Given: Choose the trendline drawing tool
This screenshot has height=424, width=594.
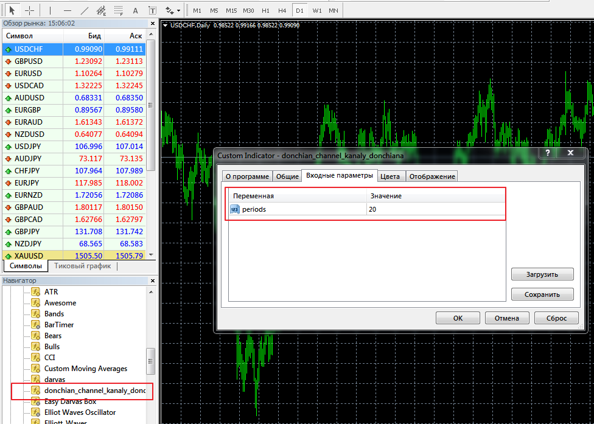Looking at the screenshot, I should point(84,10).
